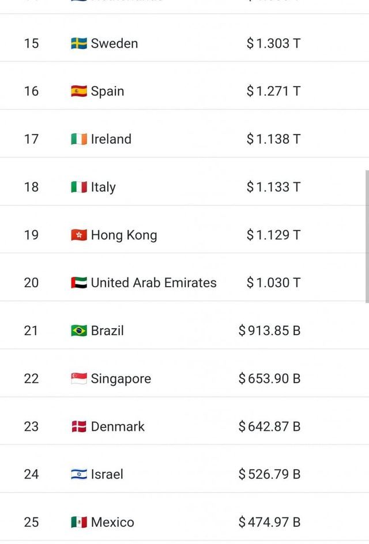
Task: Click the Singapore flag icon
Action: 79,378
